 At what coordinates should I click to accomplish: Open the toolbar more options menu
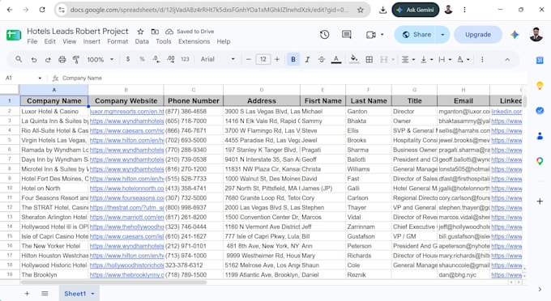tap(482, 60)
